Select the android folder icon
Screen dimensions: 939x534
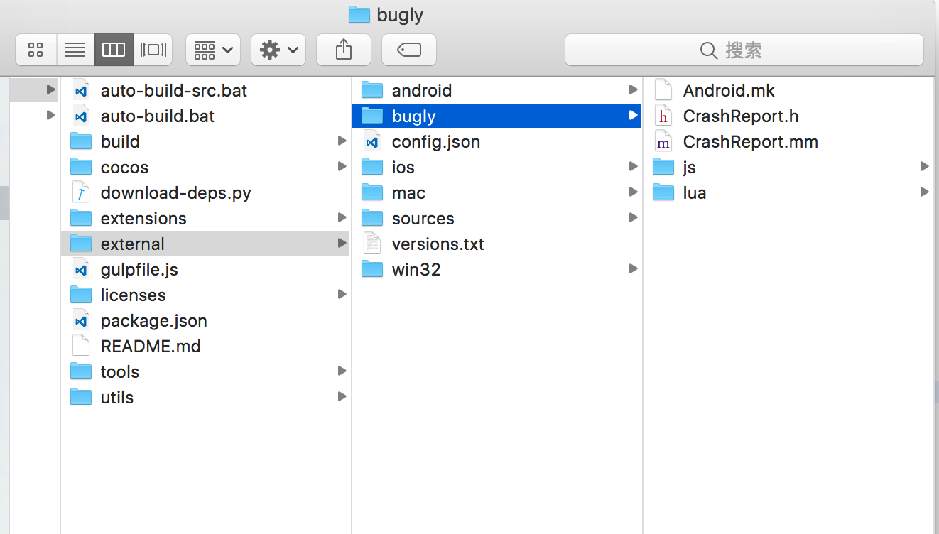tap(372, 91)
